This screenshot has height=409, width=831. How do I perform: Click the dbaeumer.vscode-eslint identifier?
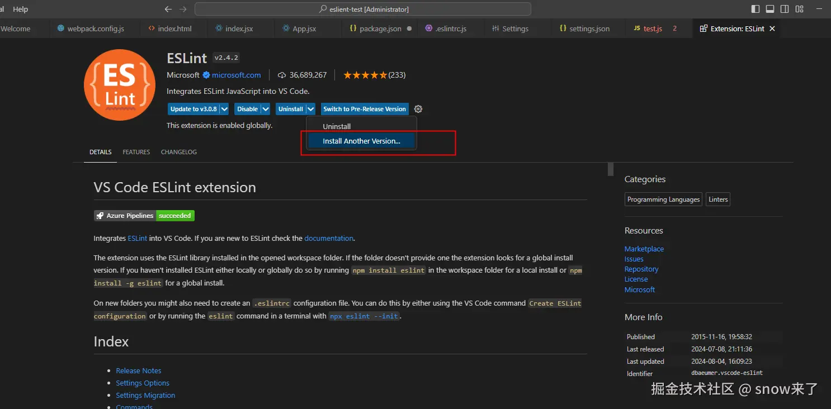pos(727,373)
